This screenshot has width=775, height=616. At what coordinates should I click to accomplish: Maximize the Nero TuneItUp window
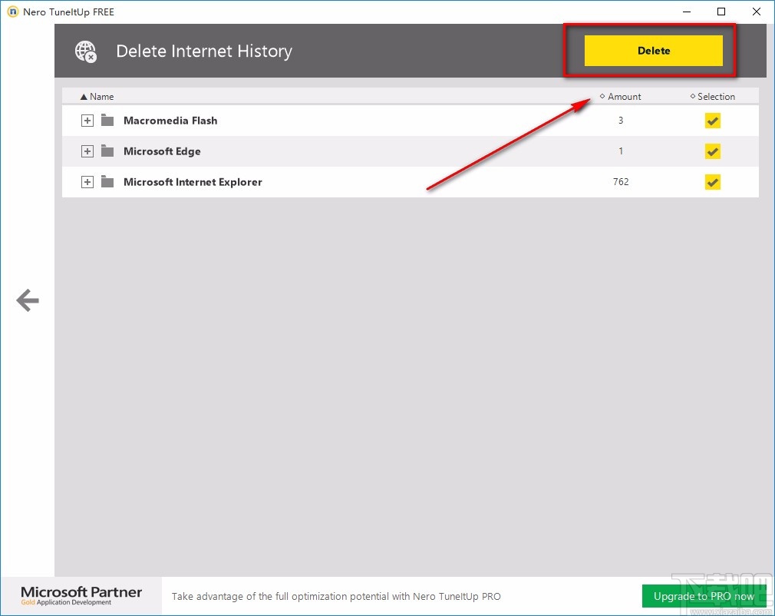(x=721, y=12)
